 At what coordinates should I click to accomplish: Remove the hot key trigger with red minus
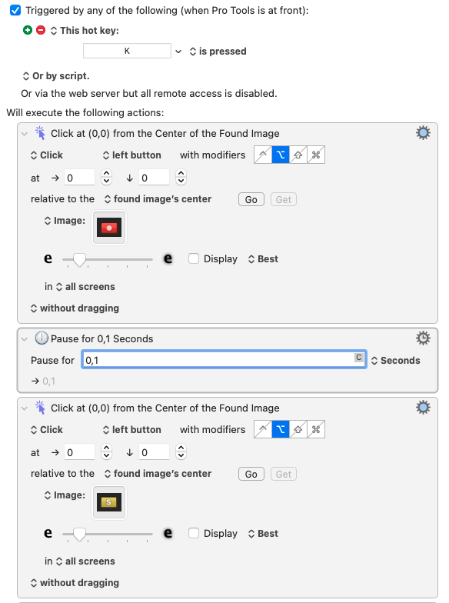point(40,30)
